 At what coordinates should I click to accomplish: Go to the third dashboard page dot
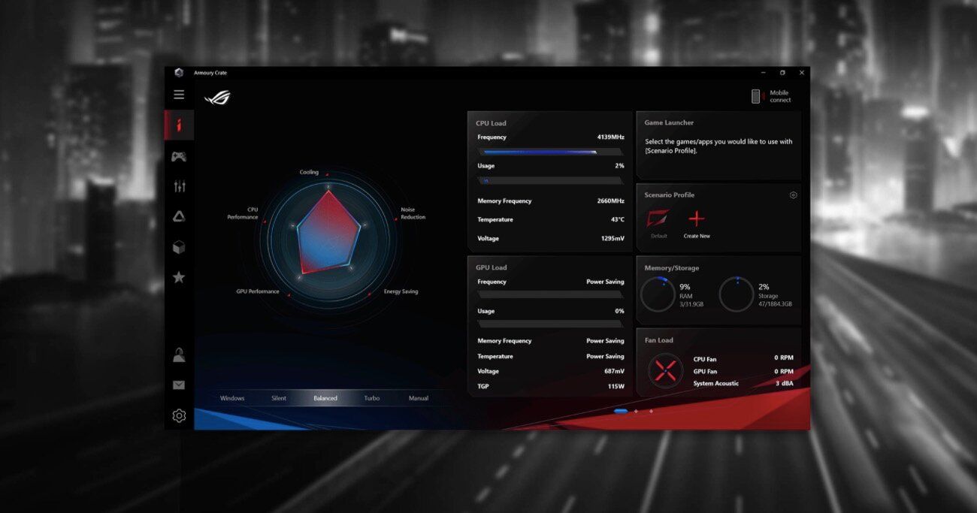651,411
